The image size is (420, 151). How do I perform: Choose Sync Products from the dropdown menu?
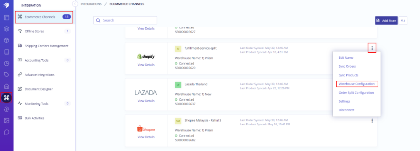pyautogui.click(x=349, y=75)
